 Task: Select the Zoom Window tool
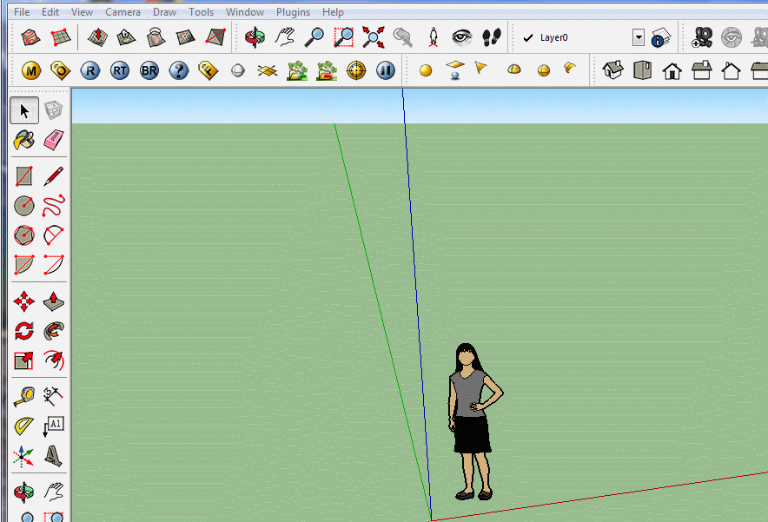[344, 37]
